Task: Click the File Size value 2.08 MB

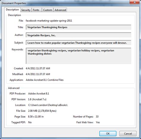Action: pyautogui.click(x=42, y=111)
